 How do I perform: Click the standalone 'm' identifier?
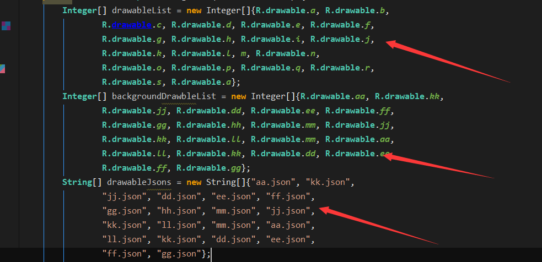tap(244, 54)
